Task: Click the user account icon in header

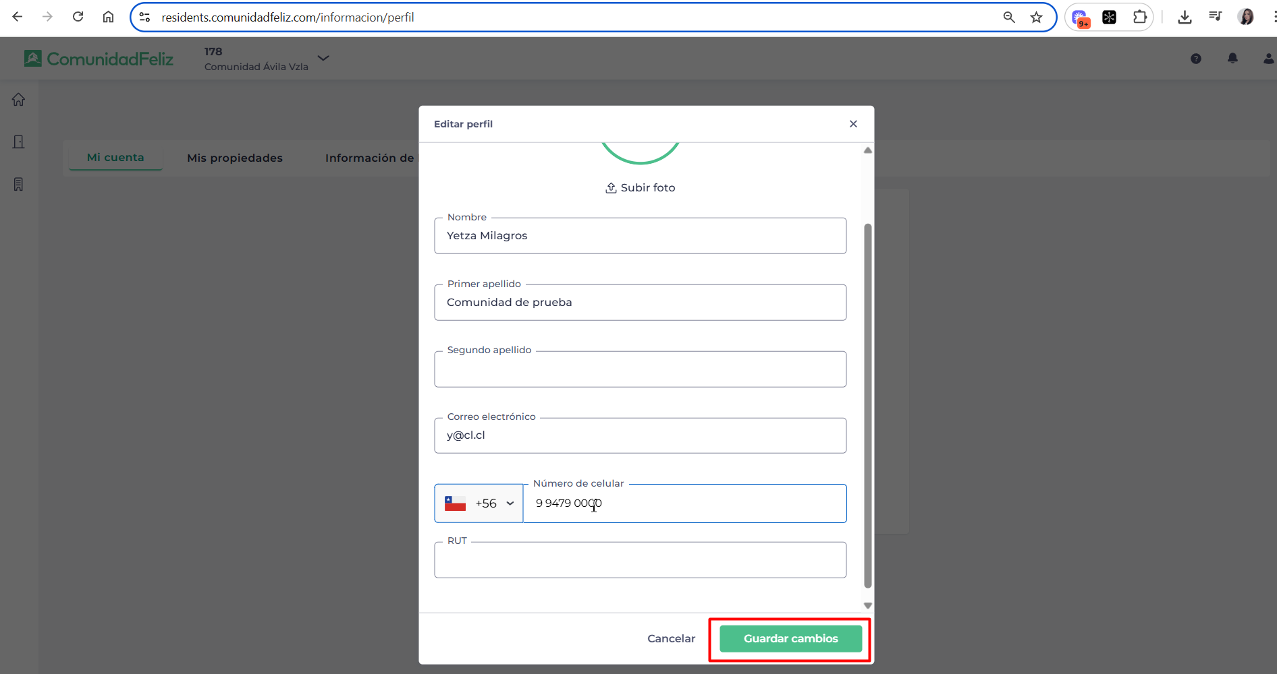Action: coord(1268,59)
